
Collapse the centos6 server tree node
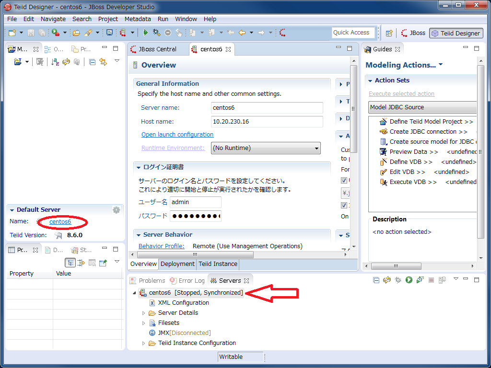134,293
